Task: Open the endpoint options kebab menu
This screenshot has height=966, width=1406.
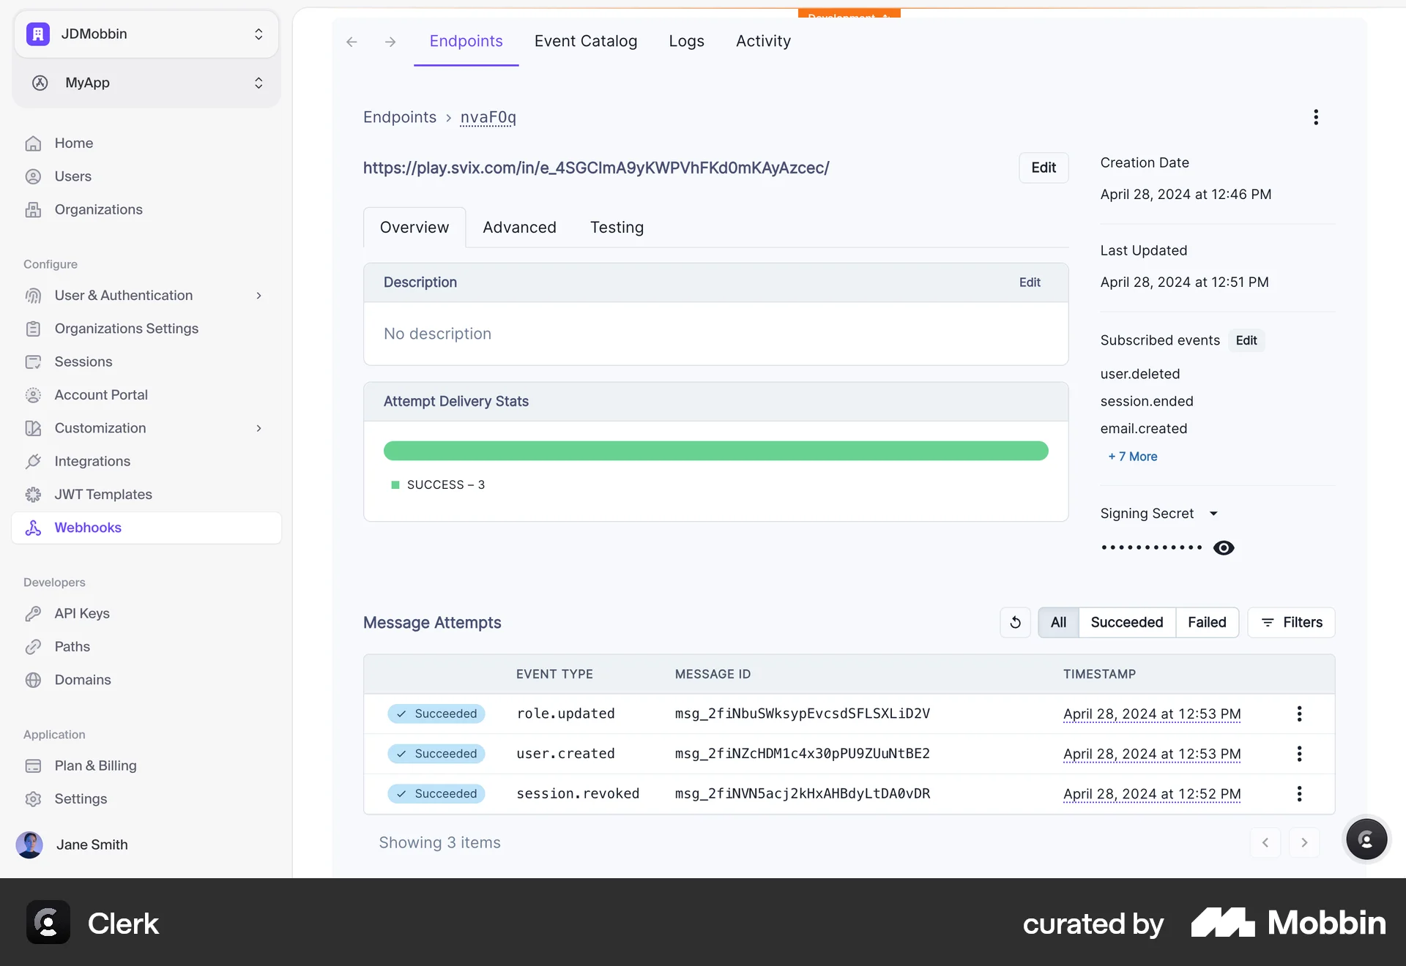Action: click(1315, 116)
